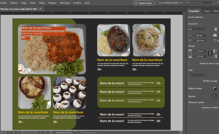Select the pasta plate photo
This screenshot has width=219, height=134.
pos(149,40)
